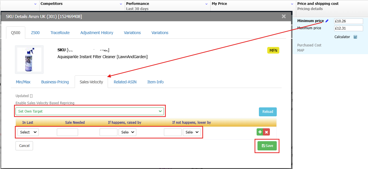Image resolution: width=368 pixels, height=169 pixels.
Task: Open the Adjustment History tab
Action: click(97, 33)
